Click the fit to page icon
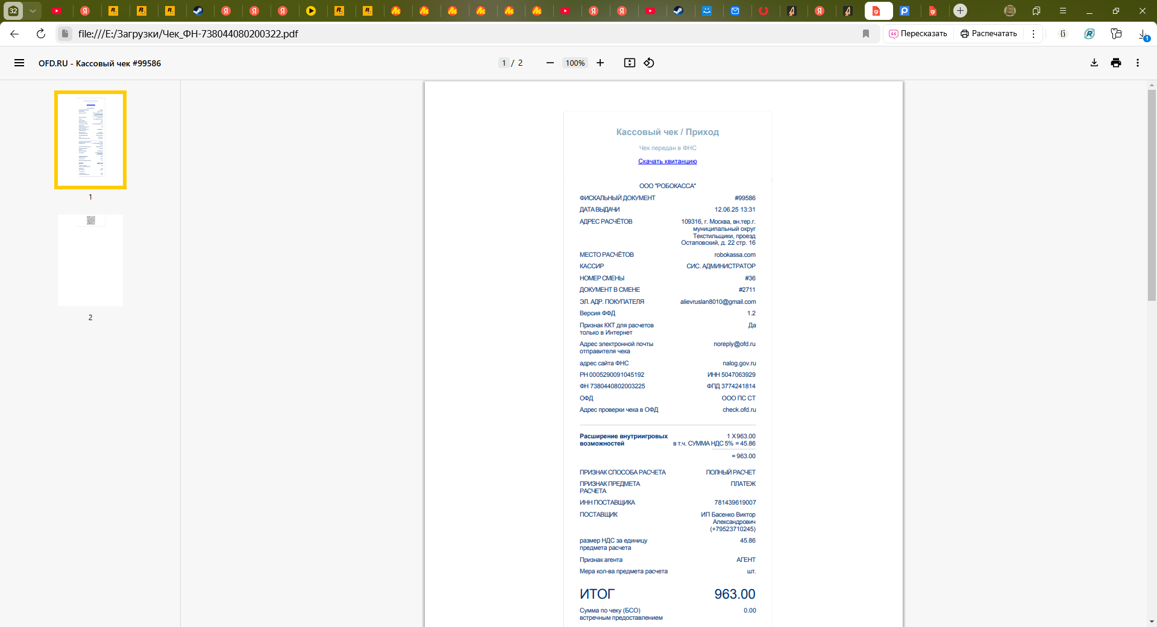The height and width of the screenshot is (627, 1157). tap(630, 63)
